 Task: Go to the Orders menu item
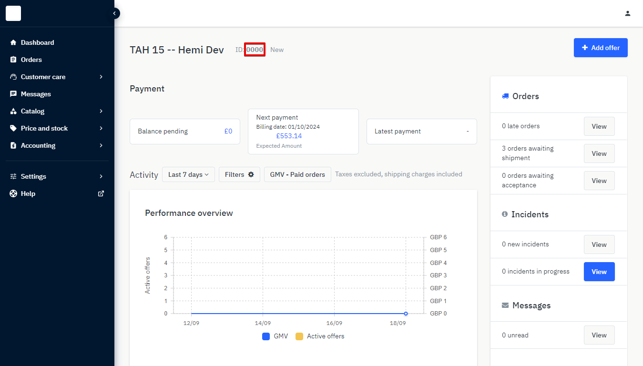tap(57, 60)
